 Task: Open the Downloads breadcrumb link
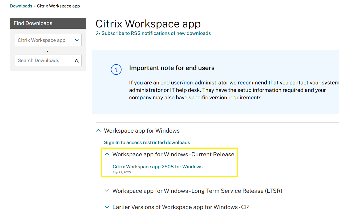click(x=21, y=6)
